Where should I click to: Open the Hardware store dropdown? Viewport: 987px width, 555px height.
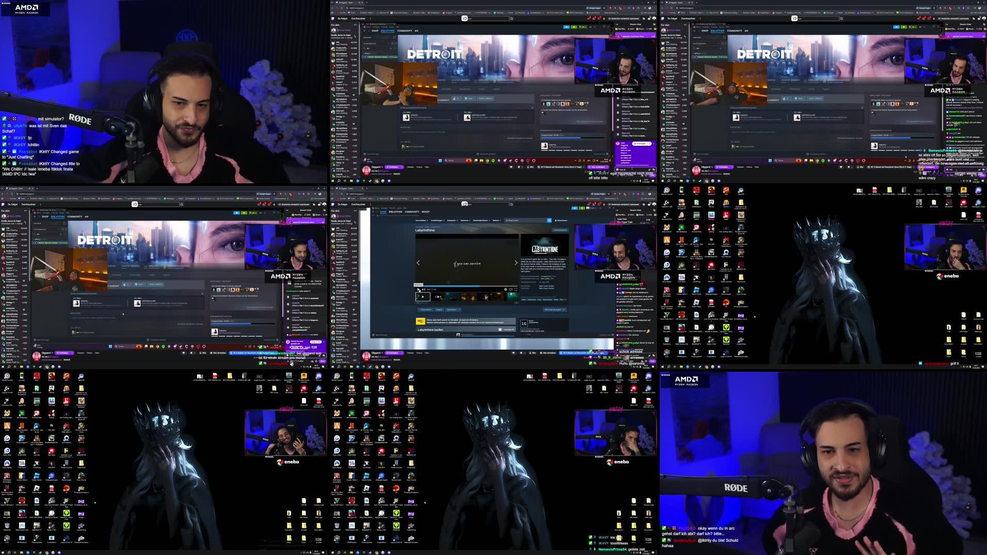click(x=465, y=220)
